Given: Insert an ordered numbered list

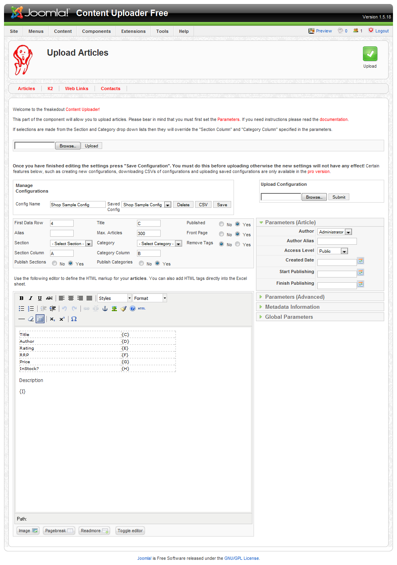Looking at the screenshot, I should (31, 308).
